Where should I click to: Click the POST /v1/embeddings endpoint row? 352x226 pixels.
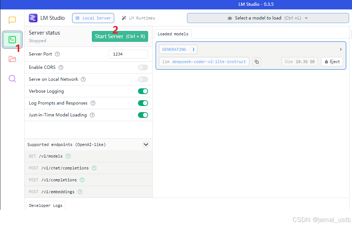(x=88, y=192)
